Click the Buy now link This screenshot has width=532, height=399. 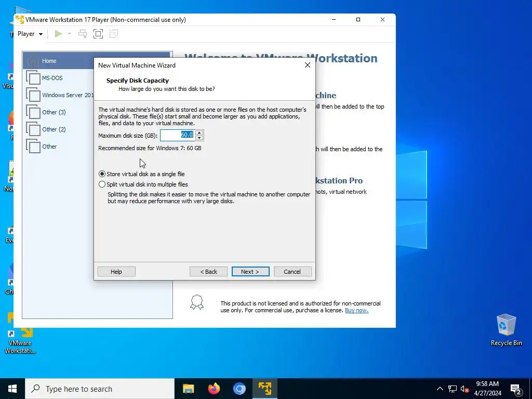click(356, 310)
